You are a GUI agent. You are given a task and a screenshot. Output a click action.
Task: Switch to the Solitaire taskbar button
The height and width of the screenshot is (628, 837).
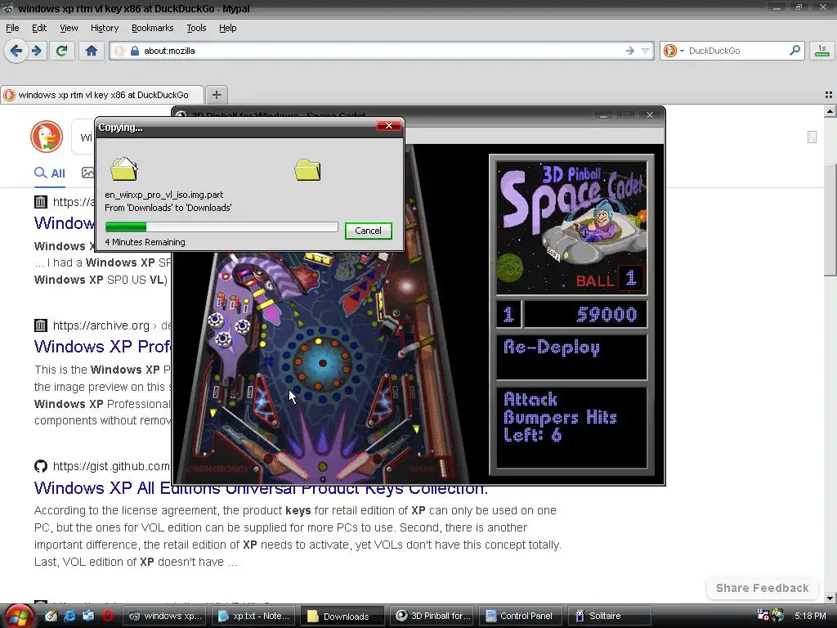click(608, 616)
